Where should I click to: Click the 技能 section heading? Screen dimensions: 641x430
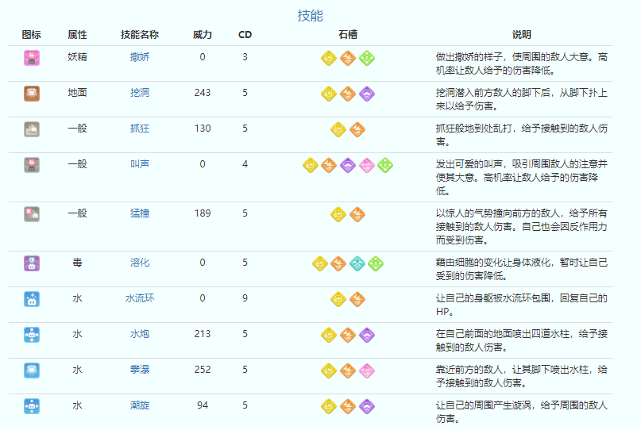310,15
